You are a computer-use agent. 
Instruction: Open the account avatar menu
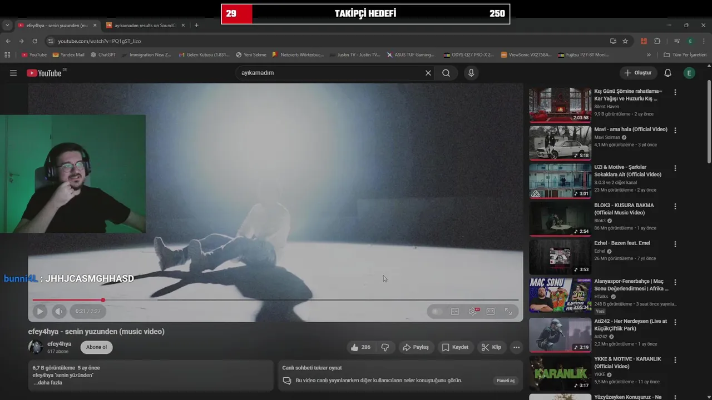tap(689, 73)
